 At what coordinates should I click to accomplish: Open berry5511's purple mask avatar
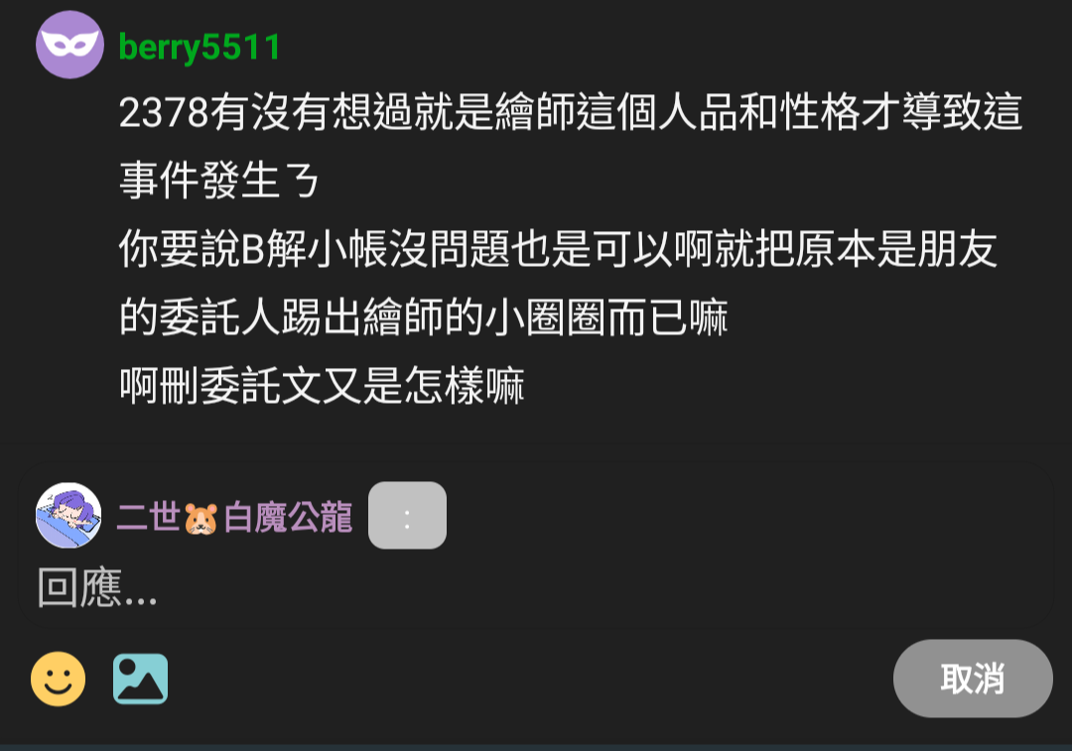(69, 45)
